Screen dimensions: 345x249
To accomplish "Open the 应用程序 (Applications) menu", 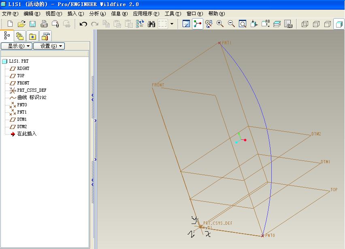I will click(146, 14).
